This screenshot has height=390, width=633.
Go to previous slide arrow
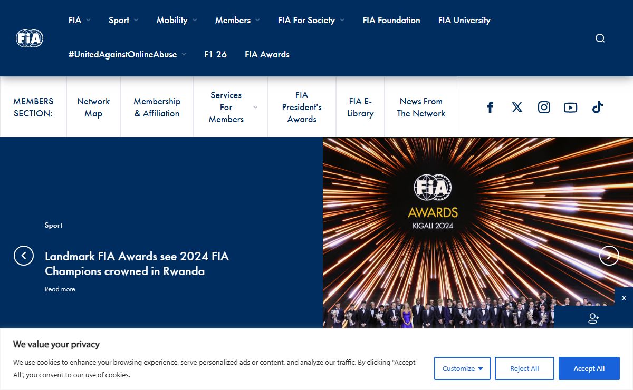[24, 256]
